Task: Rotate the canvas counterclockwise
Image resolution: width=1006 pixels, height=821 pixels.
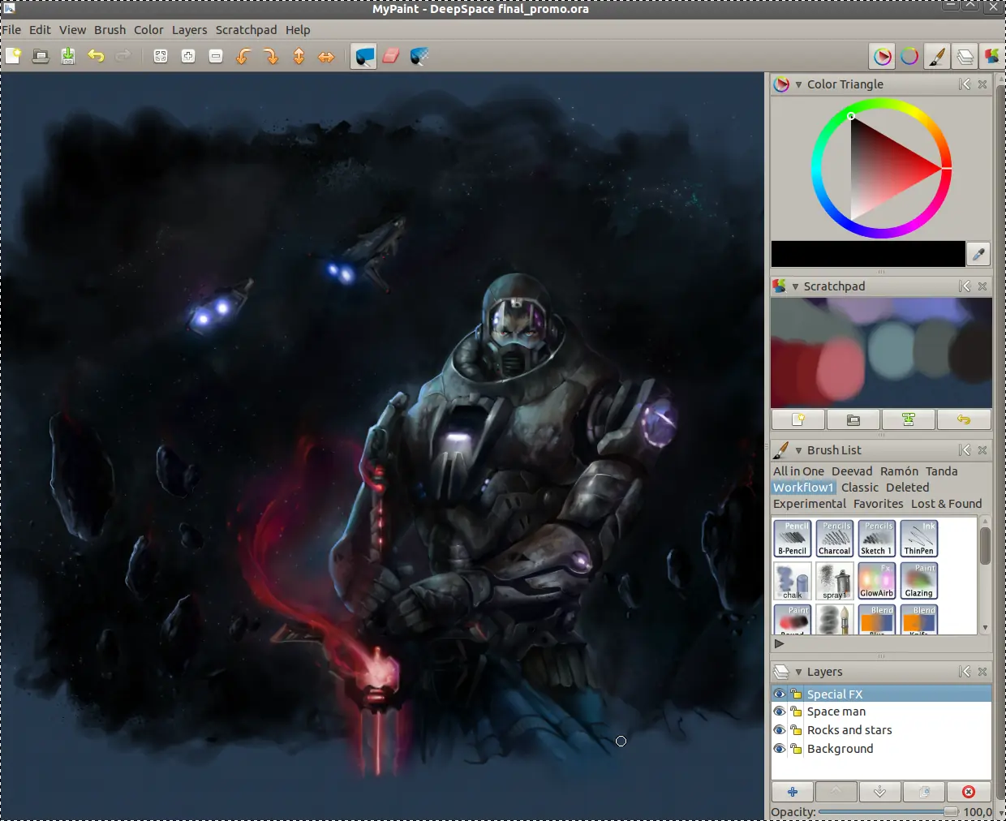Action: click(243, 56)
